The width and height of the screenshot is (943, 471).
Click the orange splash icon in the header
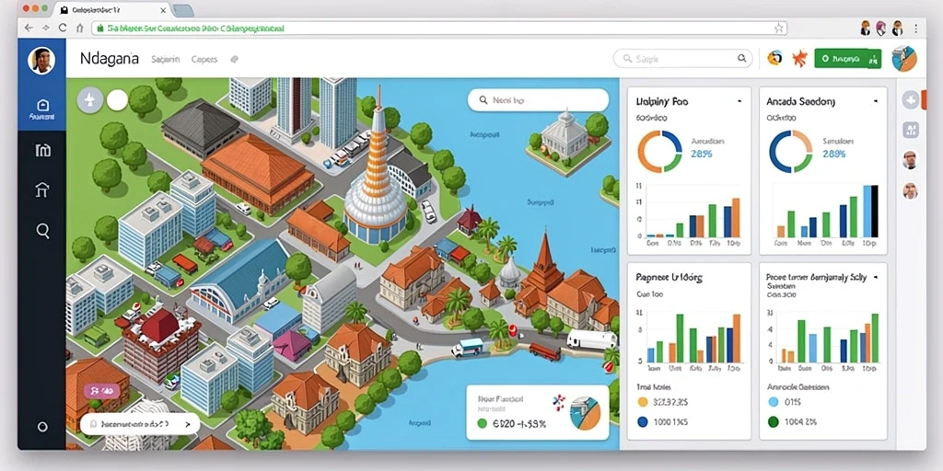click(798, 58)
